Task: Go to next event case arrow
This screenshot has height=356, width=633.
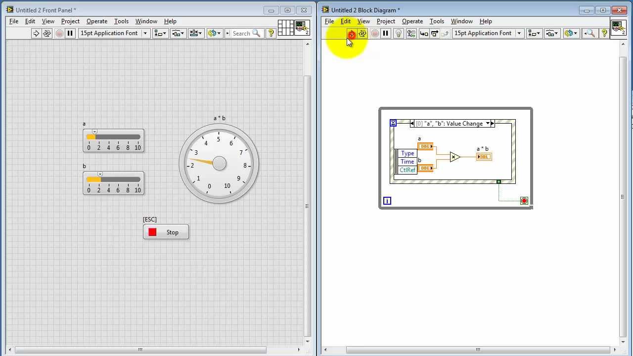Action: (x=493, y=124)
